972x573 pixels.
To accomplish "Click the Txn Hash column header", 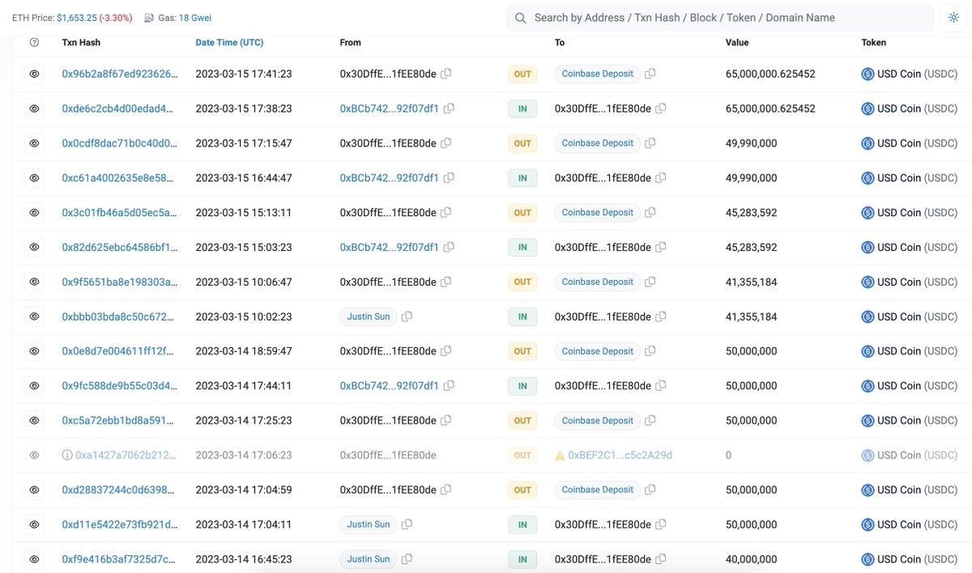I will click(81, 42).
